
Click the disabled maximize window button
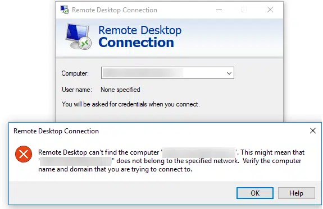pyautogui.click(x=244, y=10)
